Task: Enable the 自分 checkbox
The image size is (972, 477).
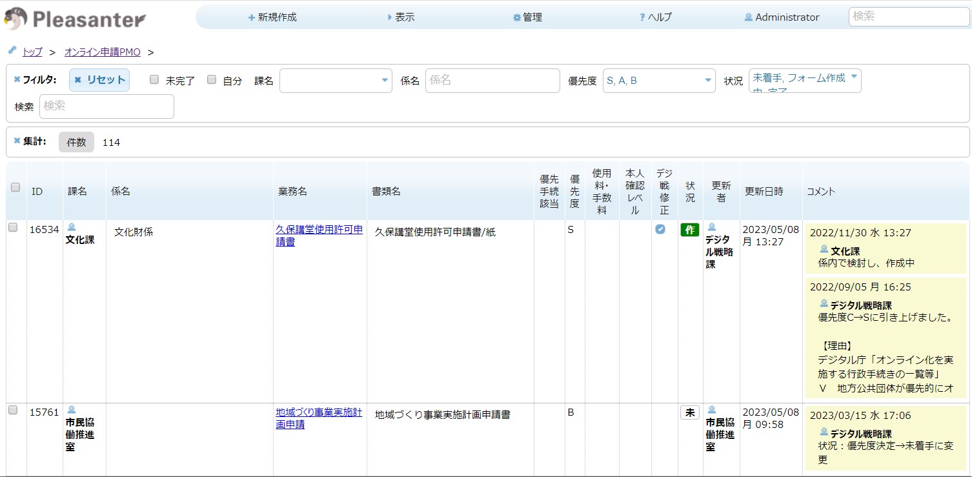Action: click(211, 80)
